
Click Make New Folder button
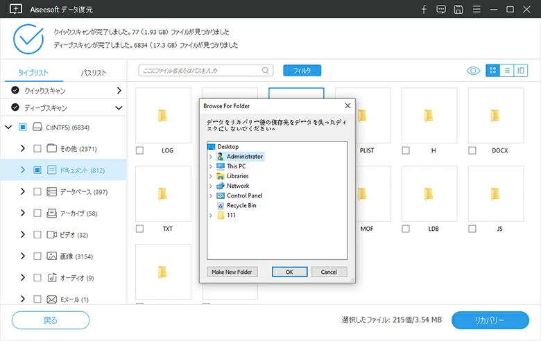pos(232,272)
